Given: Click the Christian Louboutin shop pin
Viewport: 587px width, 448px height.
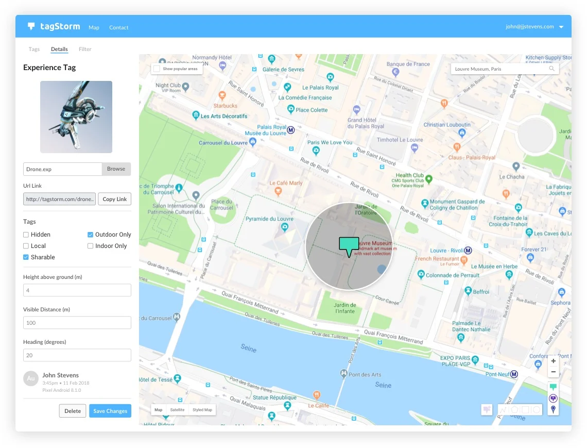Looking at the screenshot, I should point(462,132).
